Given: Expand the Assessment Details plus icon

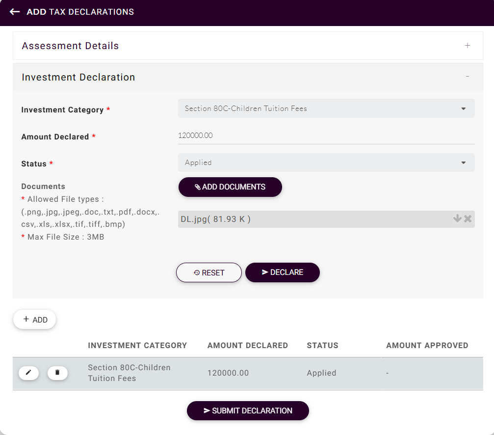Looking at the screenshot, I should click(467, 46).
